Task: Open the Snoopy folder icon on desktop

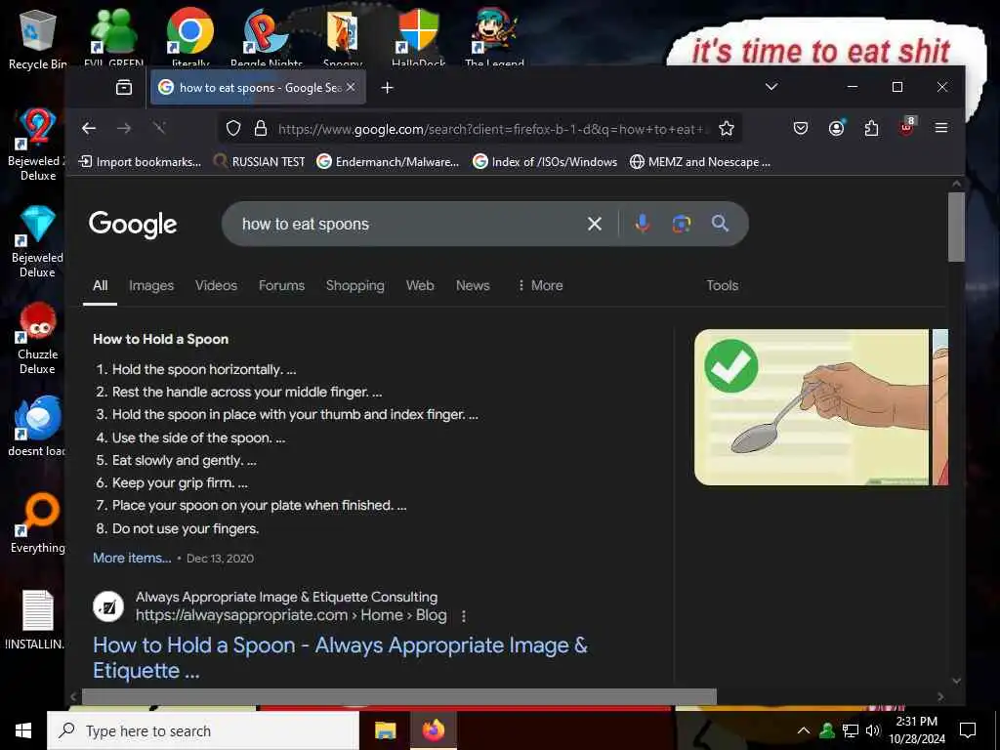Action: [343, 37]
